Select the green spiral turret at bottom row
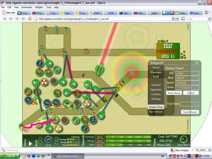 tap(76, 120)
